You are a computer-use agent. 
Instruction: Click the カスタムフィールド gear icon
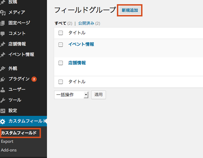(2, 121)
